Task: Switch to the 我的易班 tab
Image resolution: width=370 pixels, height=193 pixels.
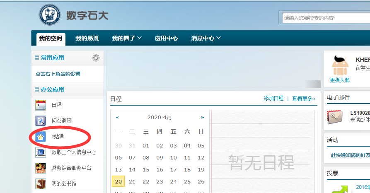Action: pyautogui.click(x=87, y=38)
